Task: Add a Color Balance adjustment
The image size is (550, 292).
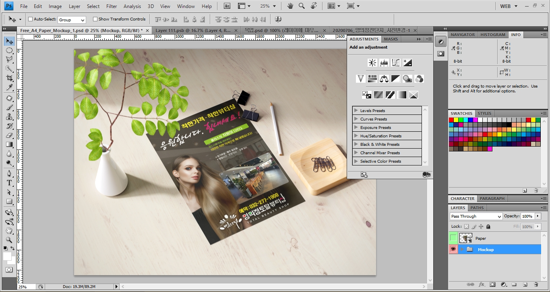Action: tap(384, 79)
